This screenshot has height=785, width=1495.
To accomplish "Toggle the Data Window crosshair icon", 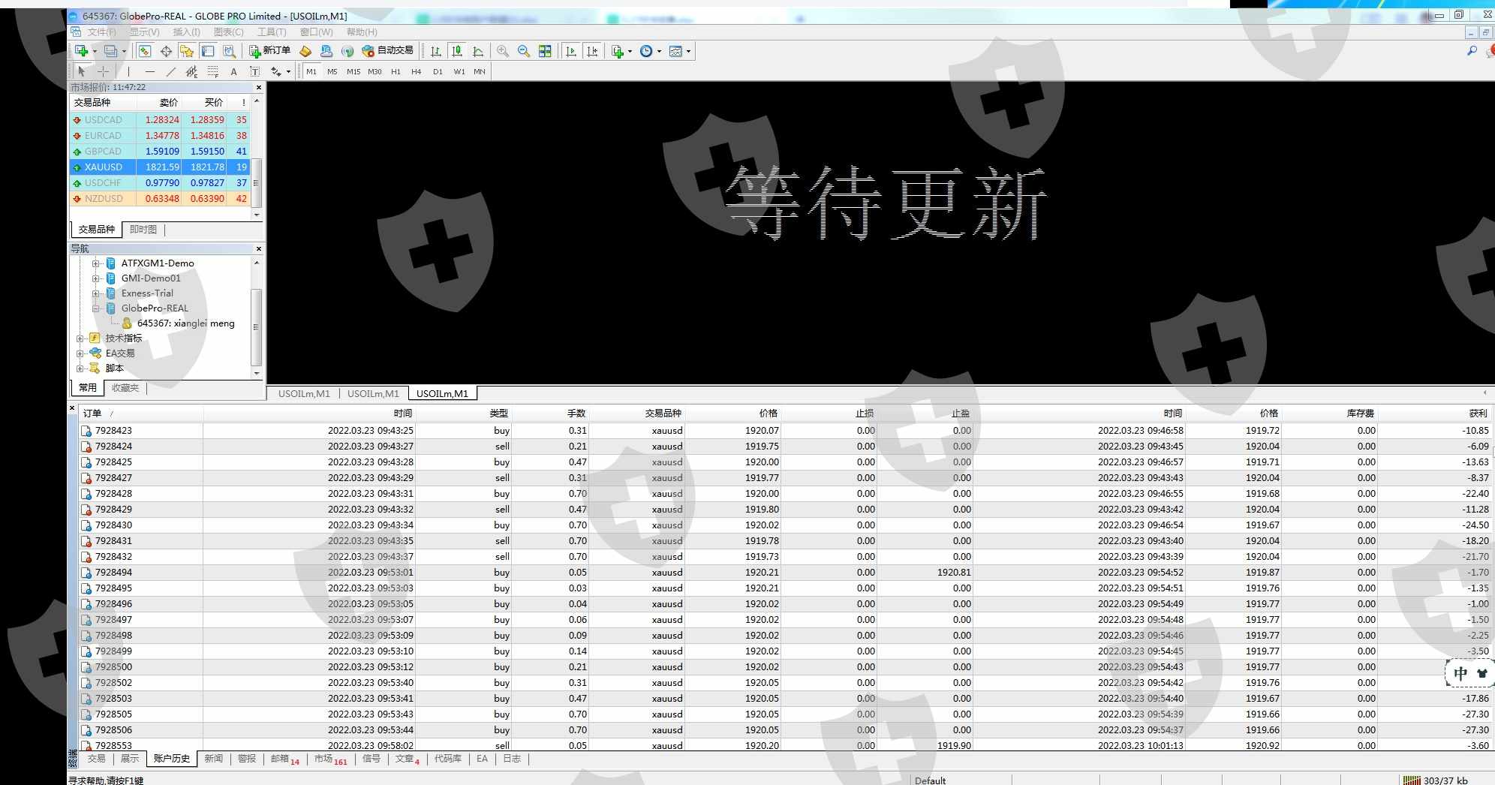I will click(166, 51).
